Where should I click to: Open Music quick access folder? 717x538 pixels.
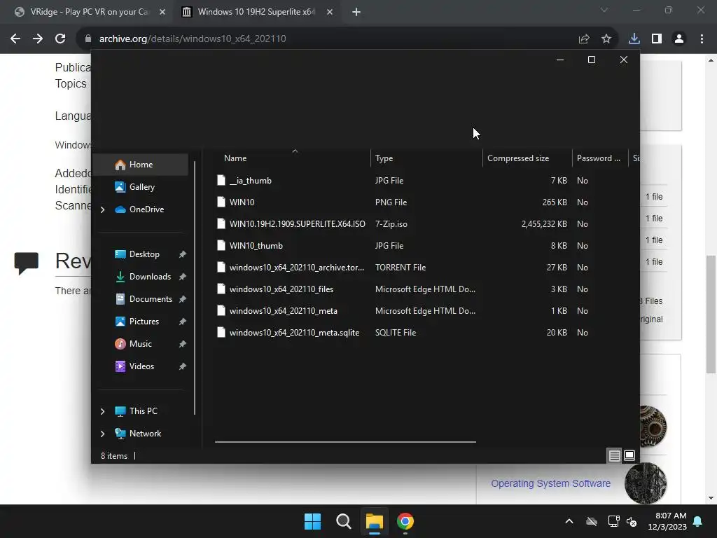[140, 344]
